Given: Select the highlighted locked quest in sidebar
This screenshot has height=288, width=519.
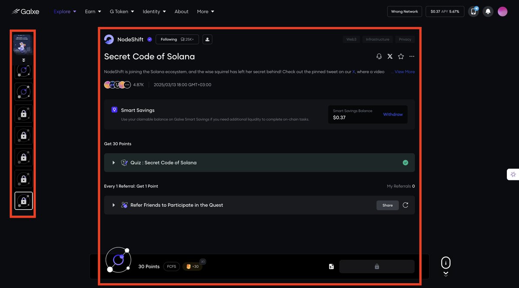Looking at the screenshot, I should pyautogui.click(x=23, y=201).
